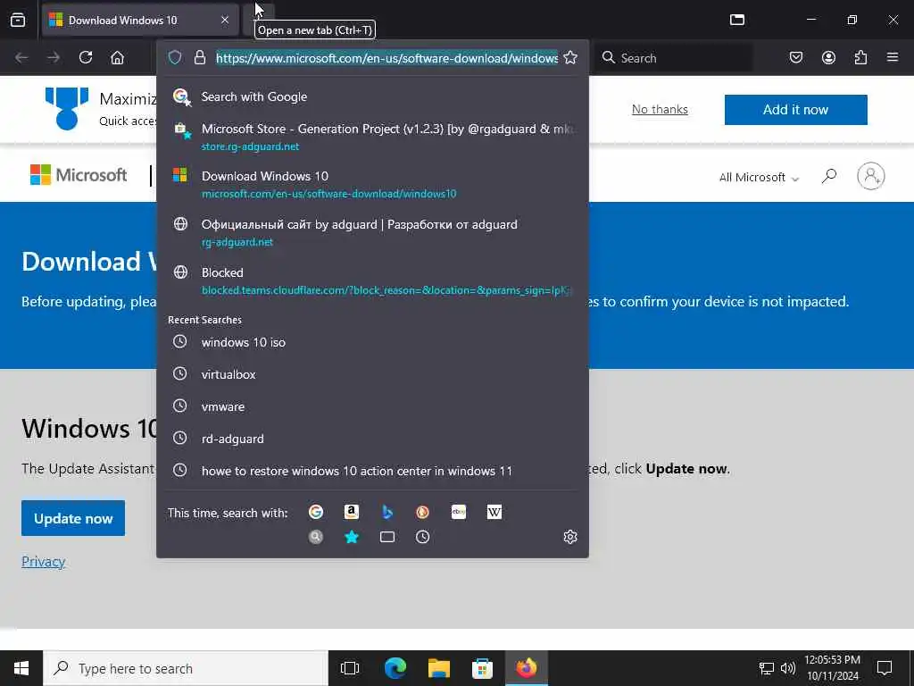Search bookmarks using the blue star icon
This screenshot has height=686, width=914.
tap(352, 537)
